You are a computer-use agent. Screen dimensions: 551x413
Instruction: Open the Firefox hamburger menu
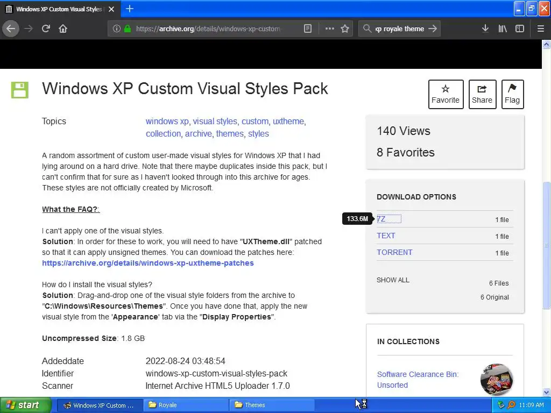tap(540, 29)
